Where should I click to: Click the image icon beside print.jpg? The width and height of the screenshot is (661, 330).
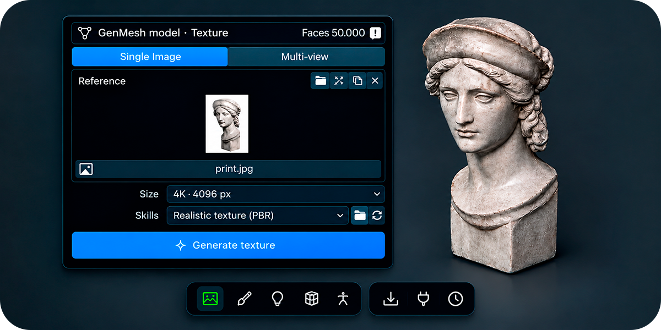coord(86,169)
